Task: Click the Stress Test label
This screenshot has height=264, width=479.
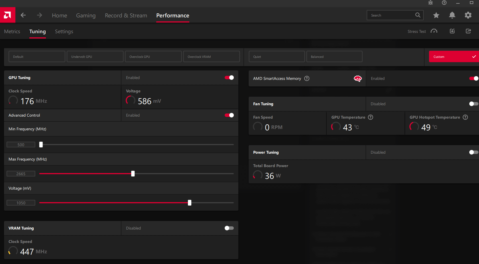Action: point(417,31)
